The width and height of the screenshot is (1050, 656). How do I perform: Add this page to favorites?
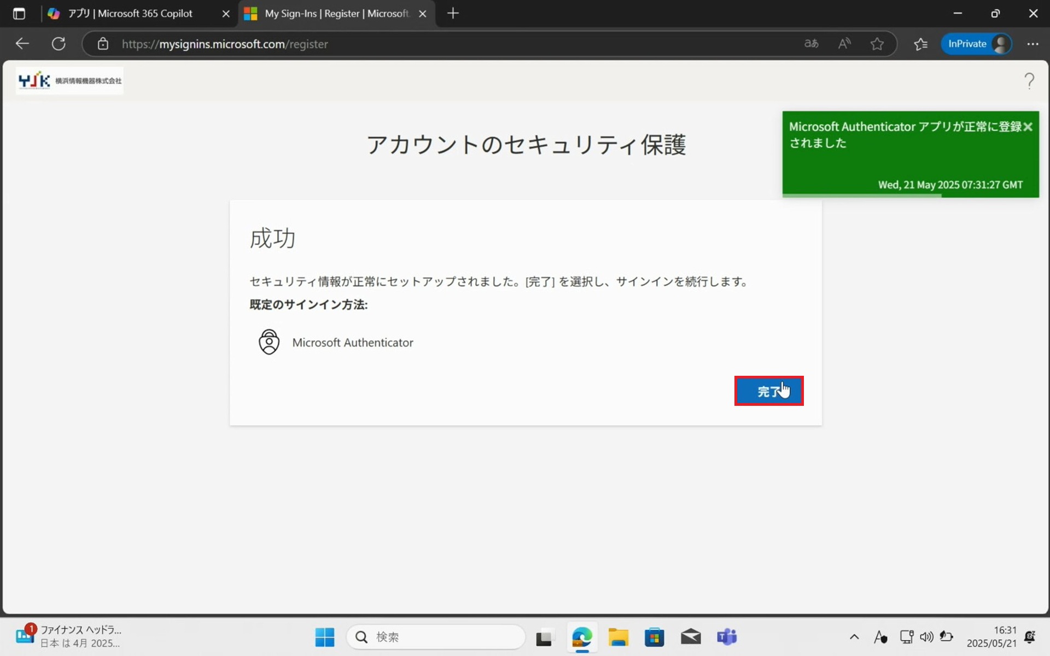click(x=877, y=44)
